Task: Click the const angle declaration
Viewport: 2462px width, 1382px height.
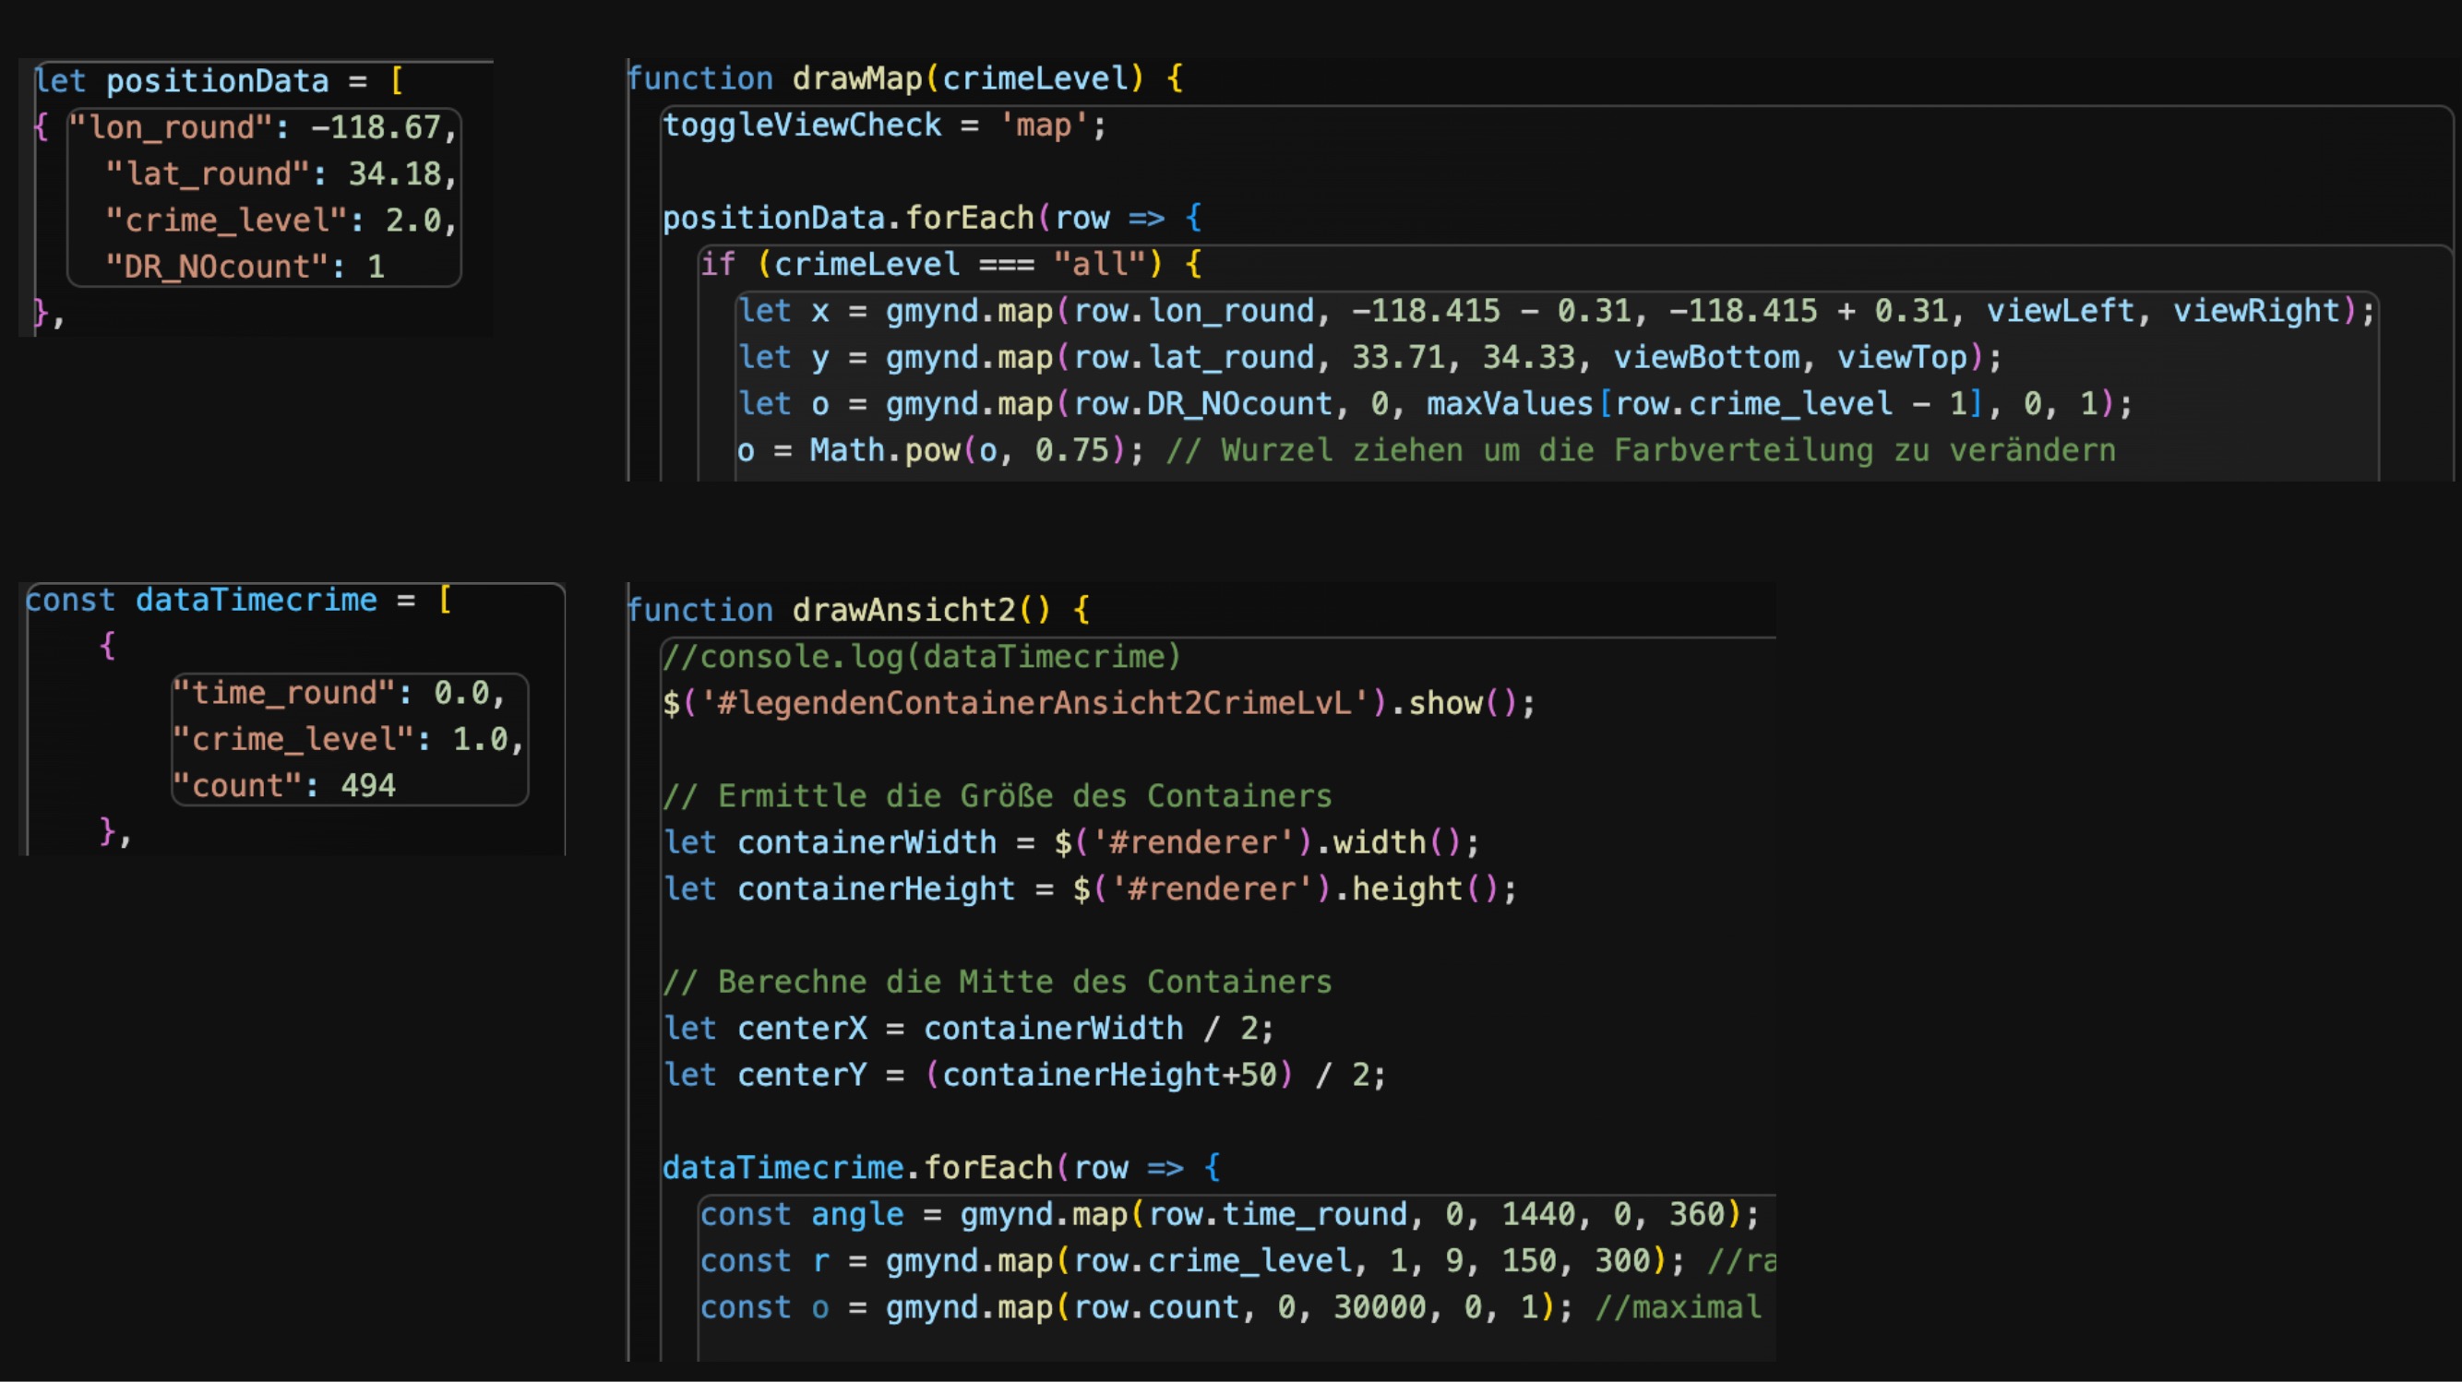Action: [856, 1215]
